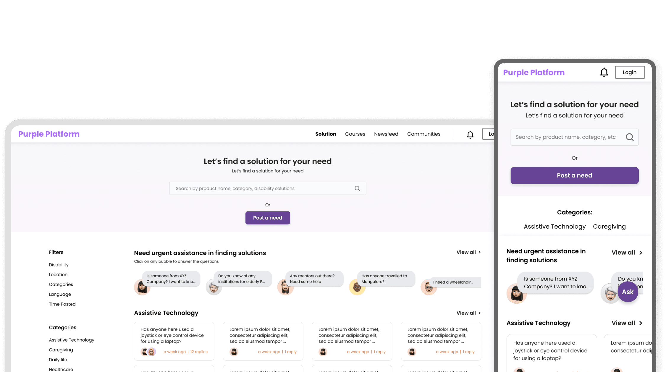The width and height of the screenshot is (666, 372).
Task: Click the desktop Post a need button
Action: (268, 218)
